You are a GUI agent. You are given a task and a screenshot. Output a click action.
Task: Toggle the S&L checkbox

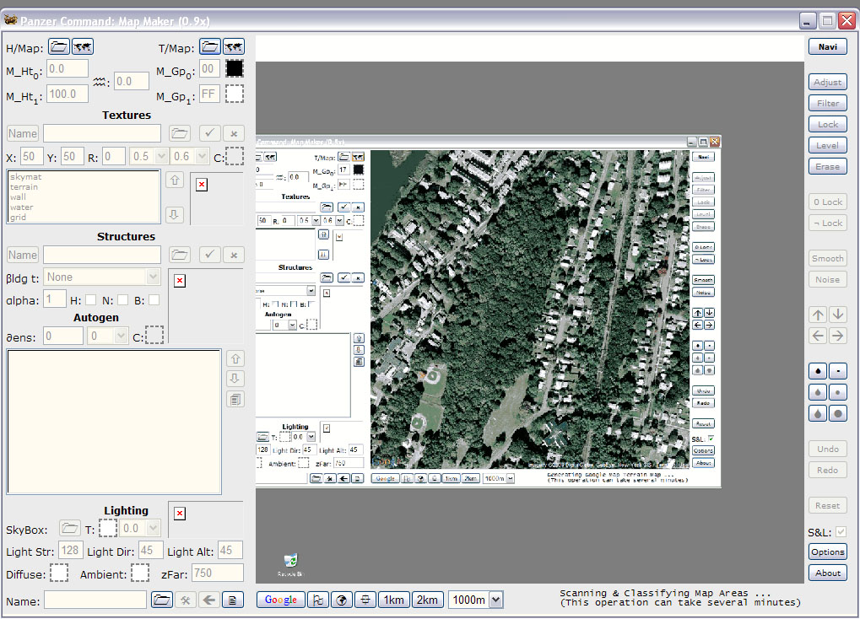click(x=841, y=532)
